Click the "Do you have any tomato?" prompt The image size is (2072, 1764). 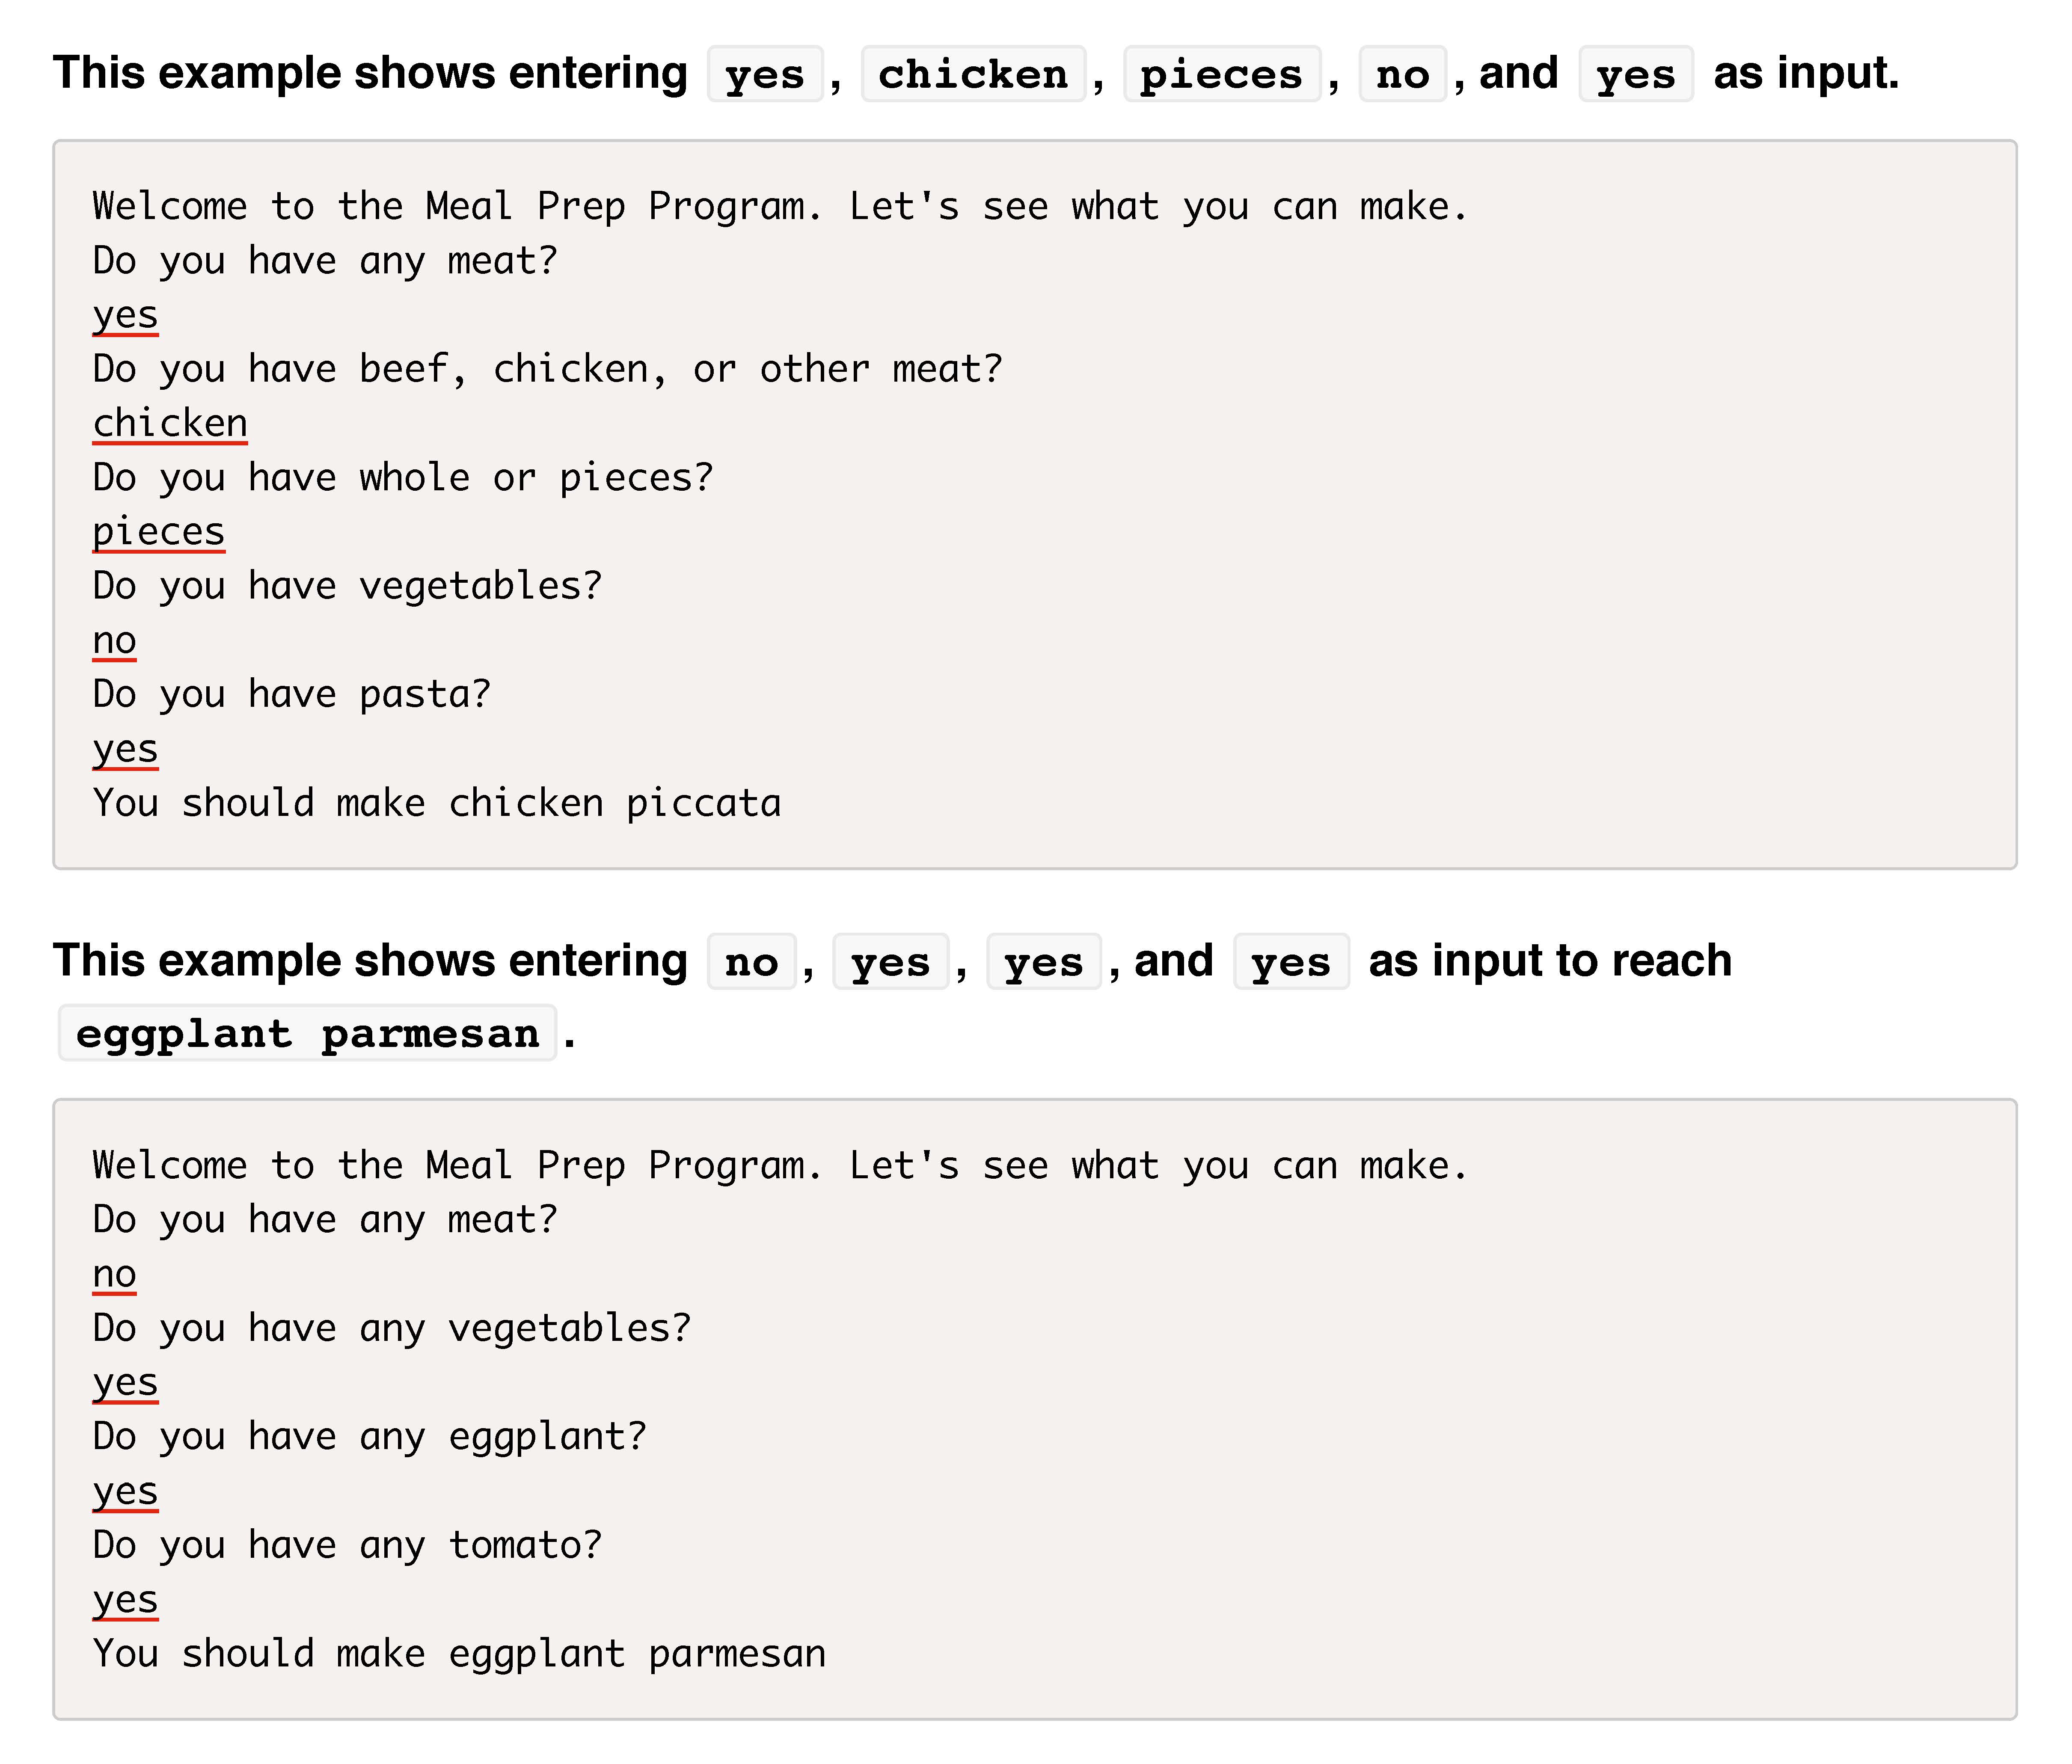point(348,1545)
